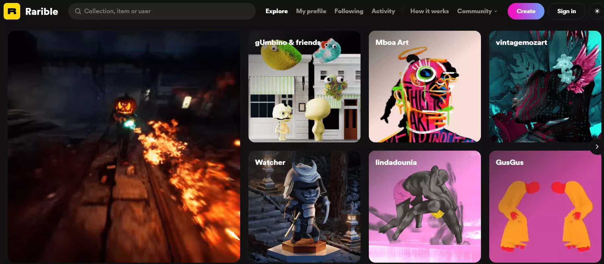Open the gUmbino & friends collection
Screen dimensions: 604x264
304,86
